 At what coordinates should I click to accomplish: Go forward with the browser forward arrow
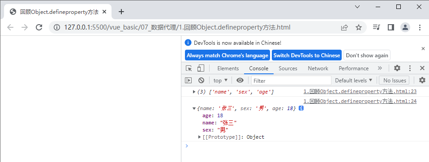(25, 27)
